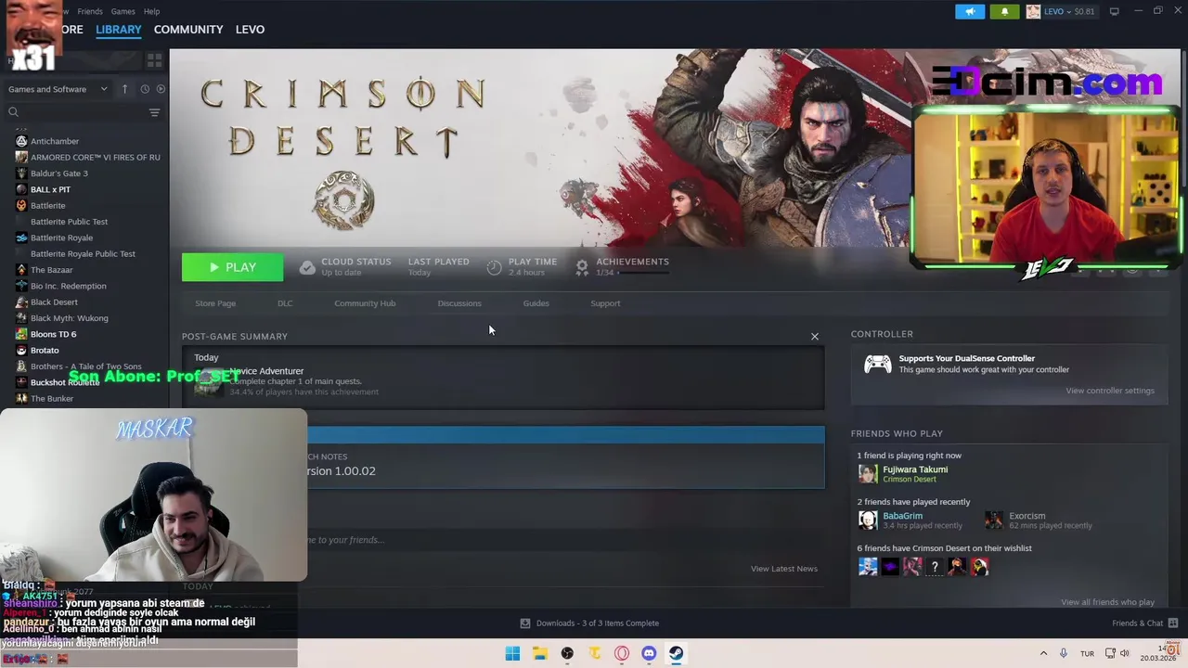Open friend BabaGrim's profile
This screenshot has height=668, width=1188.
(x=902, y=516)
